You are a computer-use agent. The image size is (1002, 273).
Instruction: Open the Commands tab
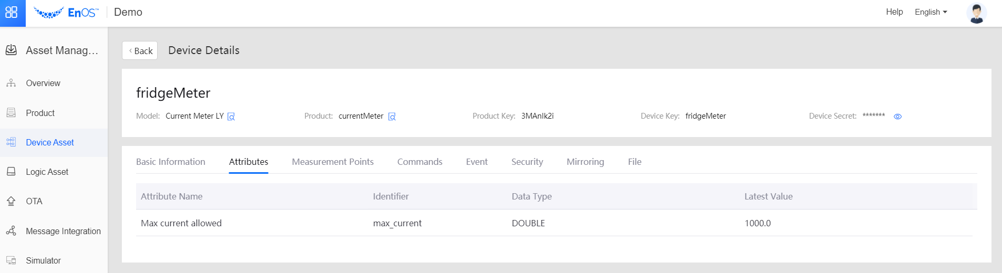[419, 162]
